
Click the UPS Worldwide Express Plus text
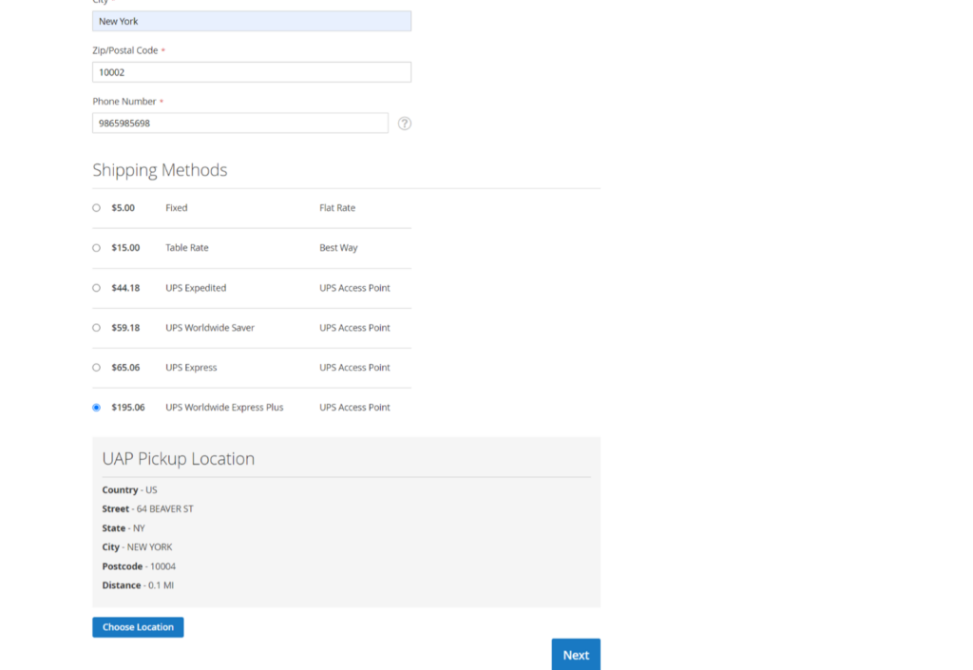click(224, 407)
